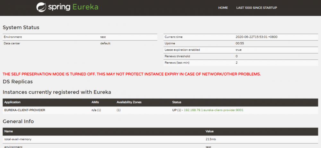Image resolution: width=321 pixels, height=148 pixels.
Task: Select the Renews (last min) value 2
Action: pyautogui.click(x=237, y=63)
